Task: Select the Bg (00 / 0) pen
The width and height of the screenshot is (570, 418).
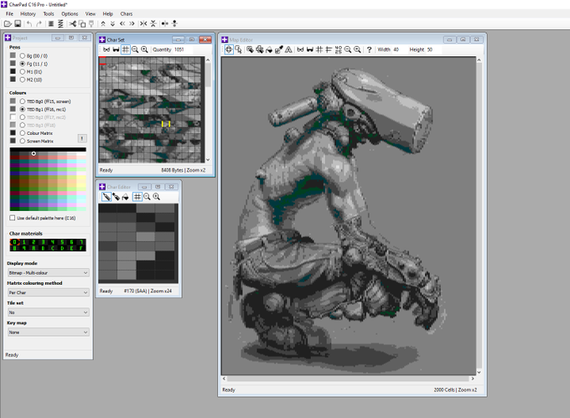Action: [23, 56]
